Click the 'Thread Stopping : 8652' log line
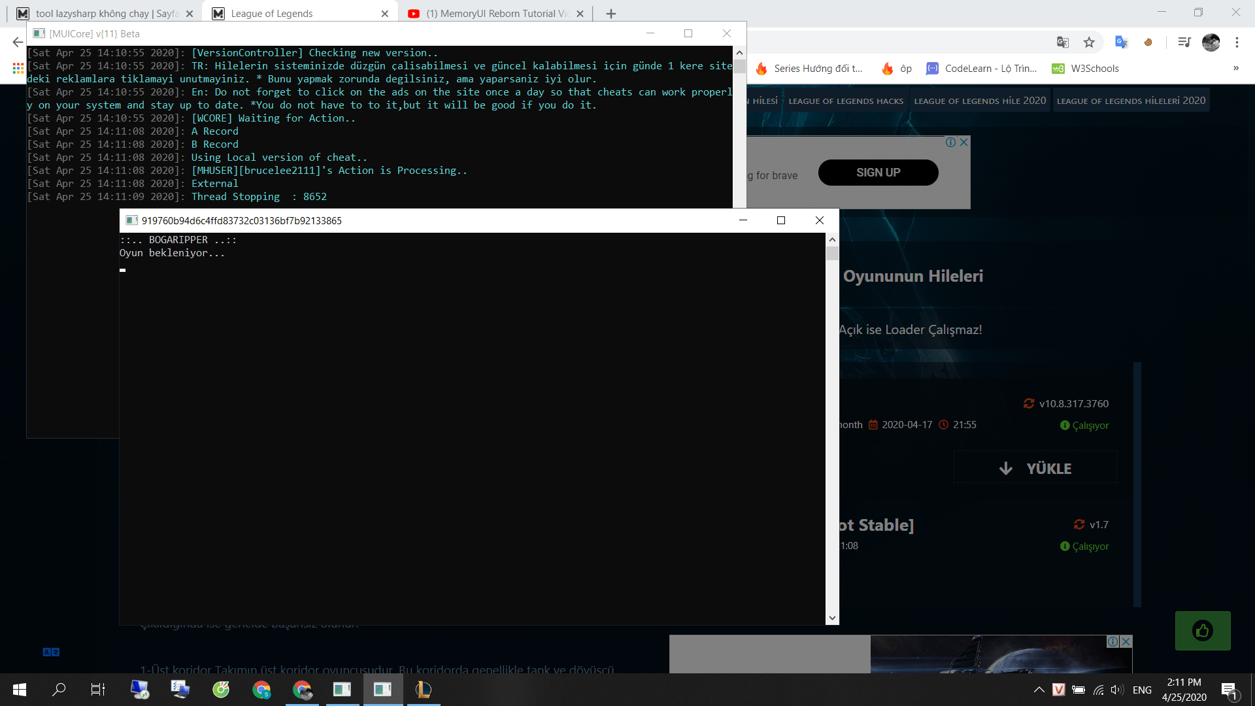This screenshot has width=1255, height=706. (259, 197)
